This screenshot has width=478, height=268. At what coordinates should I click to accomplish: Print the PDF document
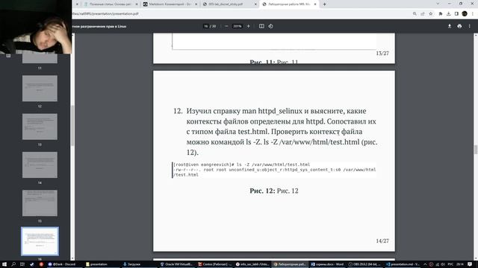pyautogui.click(x=459, y=26)
